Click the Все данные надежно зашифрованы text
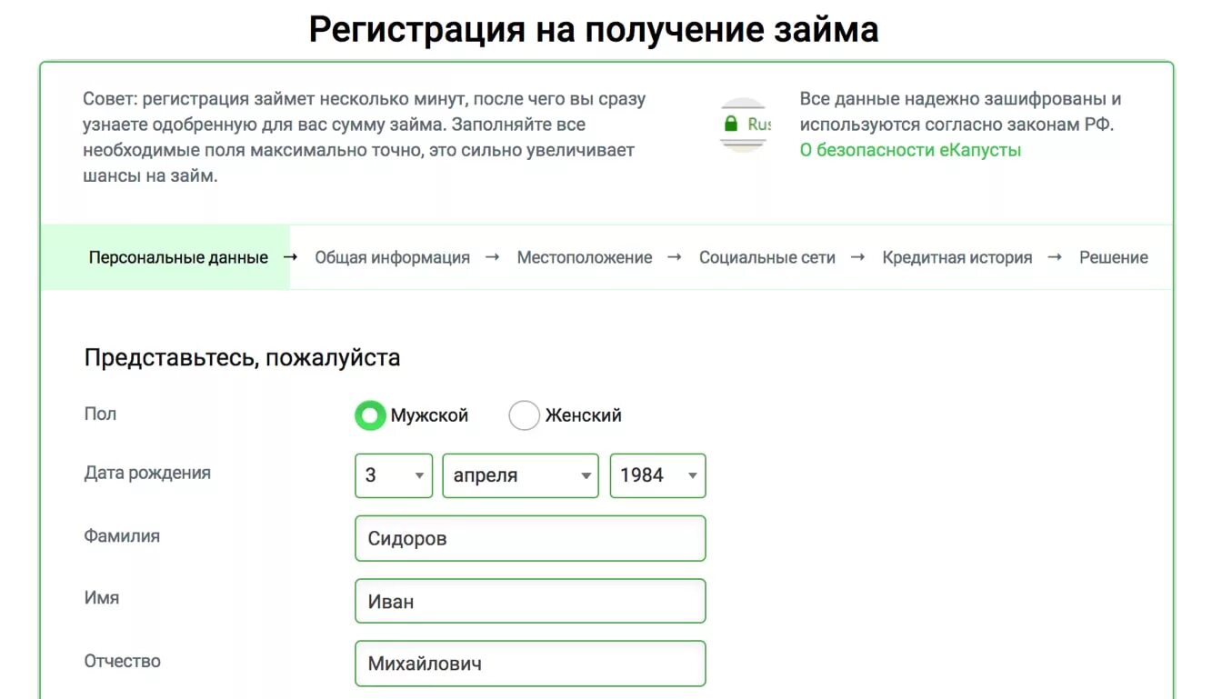This screenshot has width=1212, height=699. [x=960, y=112]
